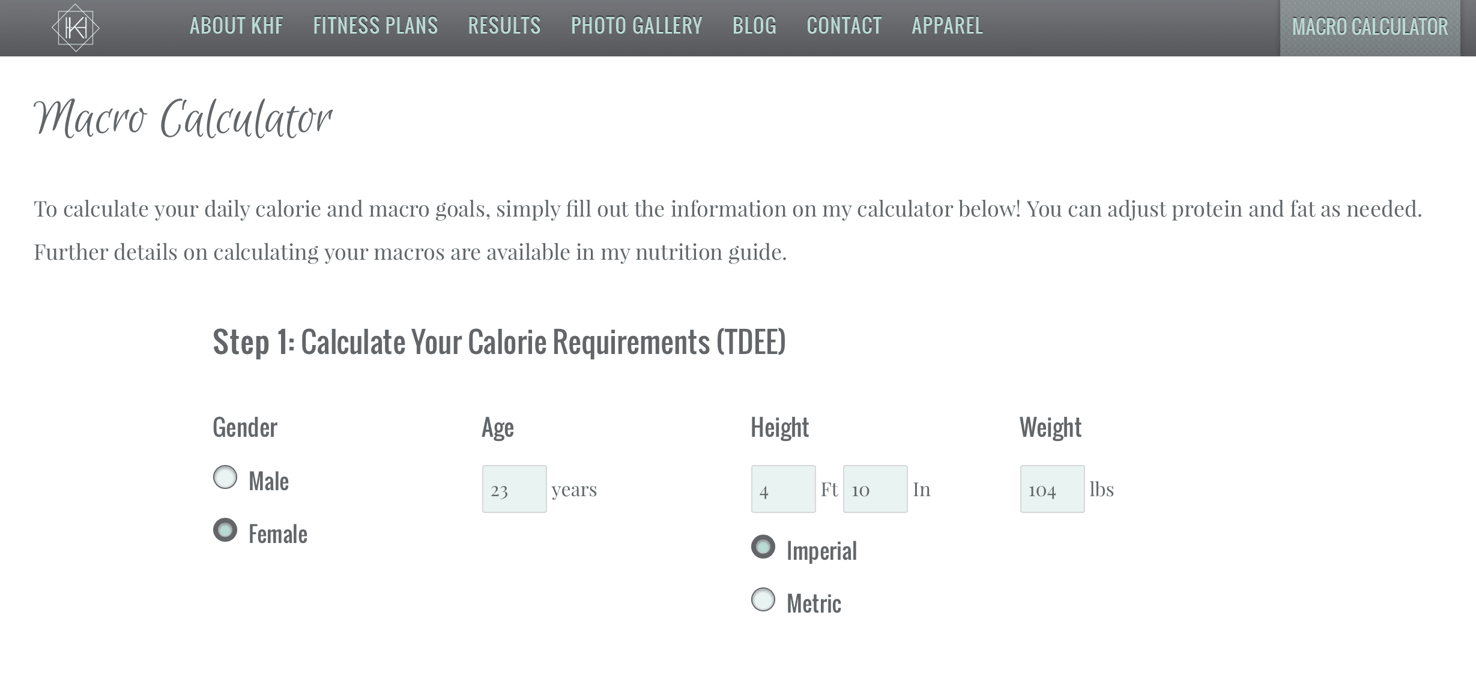This screenshot has width=1476, height=687.
Task: Visit the Blog section
Action: [x=754, y=26]
